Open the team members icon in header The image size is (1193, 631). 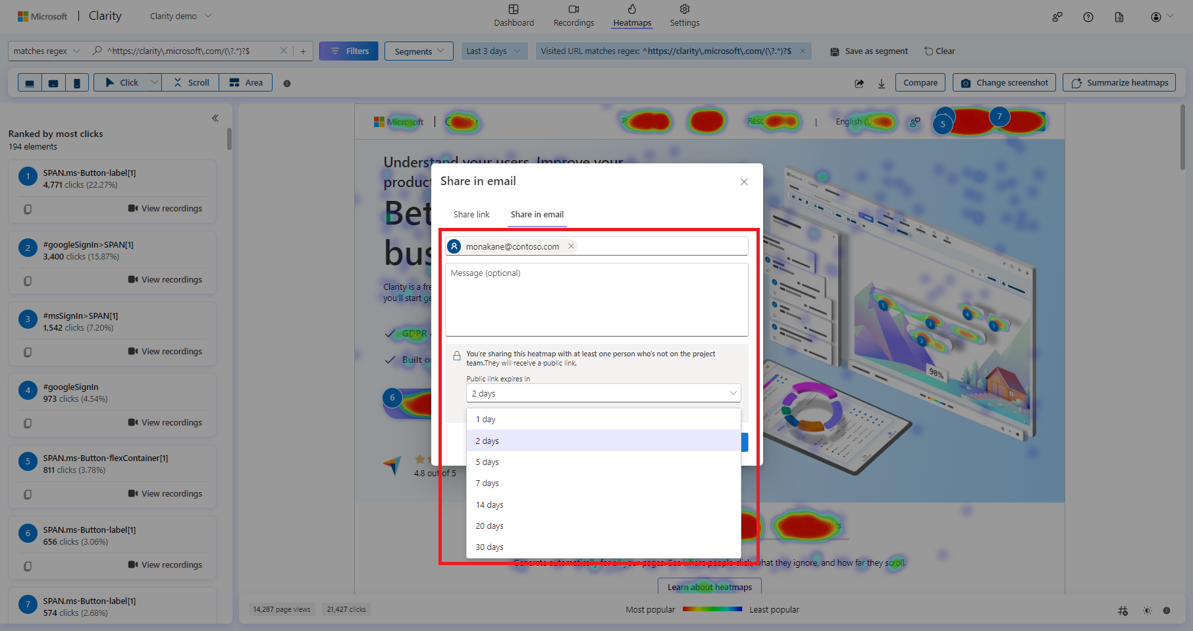tap(1057, 17)
